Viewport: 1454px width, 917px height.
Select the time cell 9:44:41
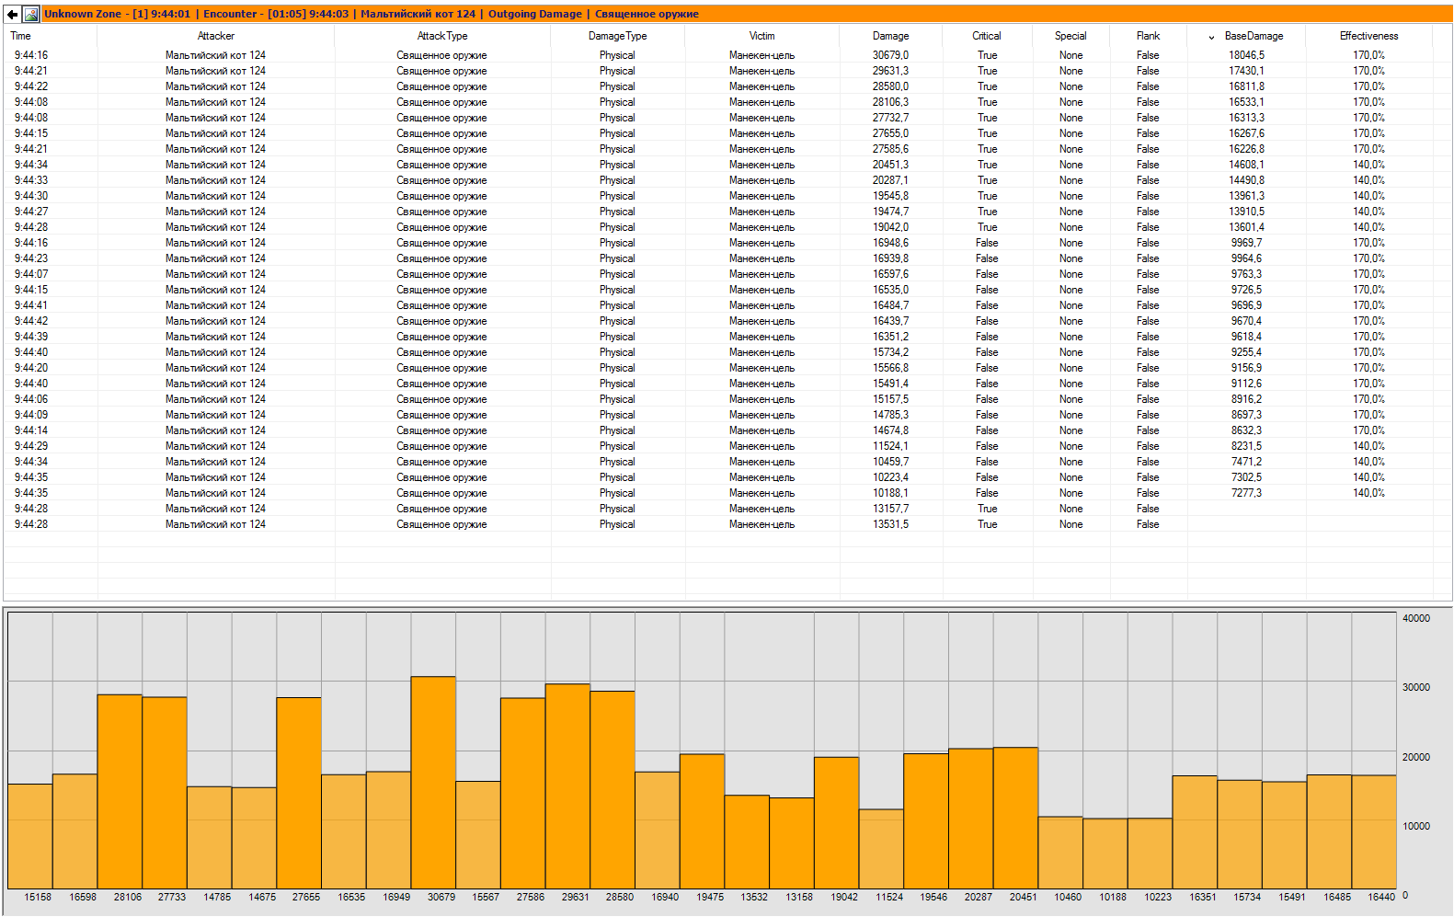(31, 305)
